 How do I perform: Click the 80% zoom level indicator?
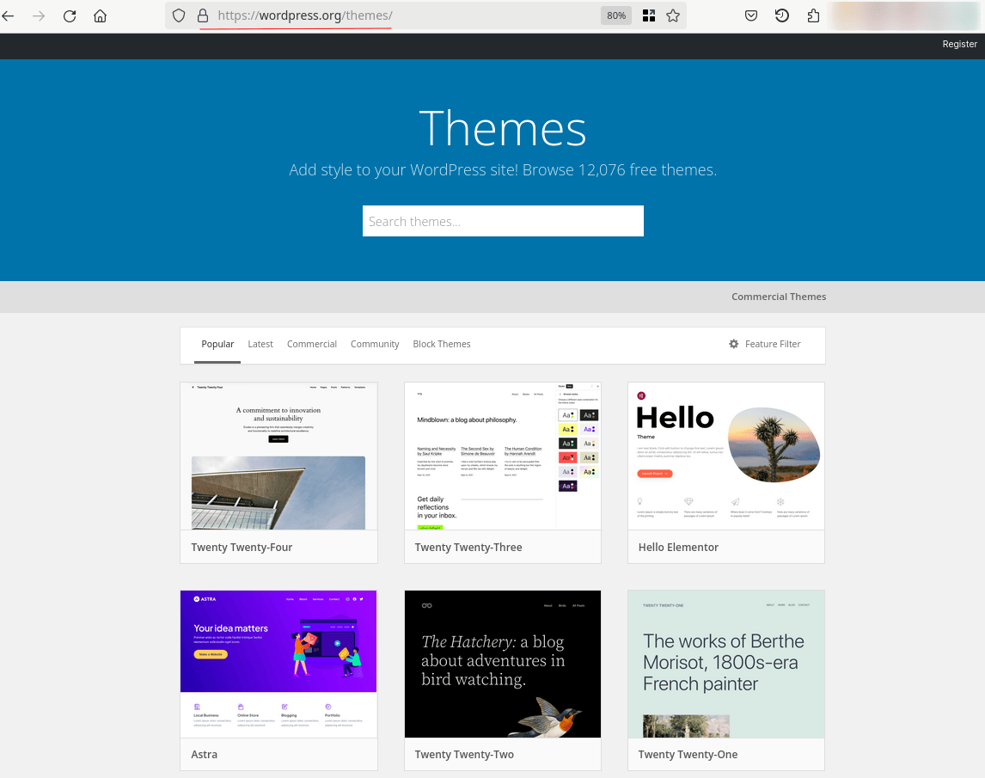616,15
